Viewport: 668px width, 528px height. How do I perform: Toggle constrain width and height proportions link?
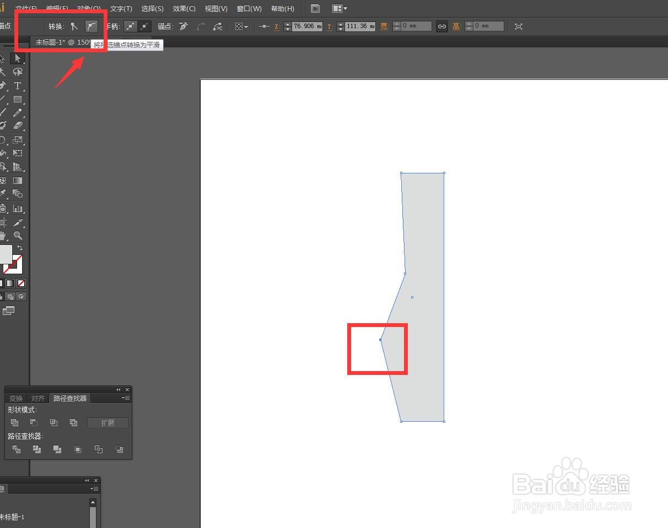click(441, 26)
